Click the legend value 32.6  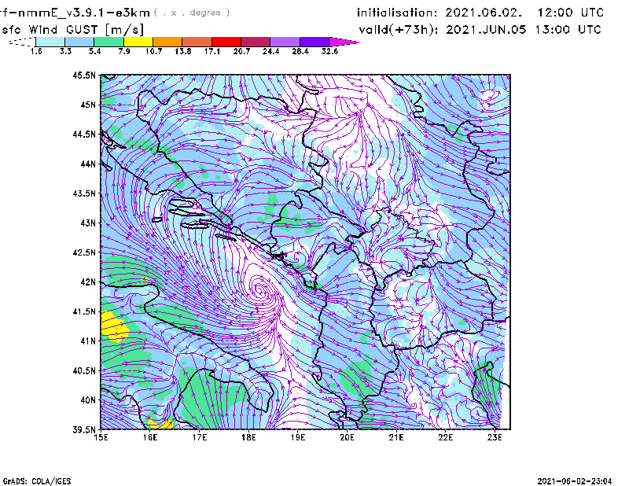329,51
